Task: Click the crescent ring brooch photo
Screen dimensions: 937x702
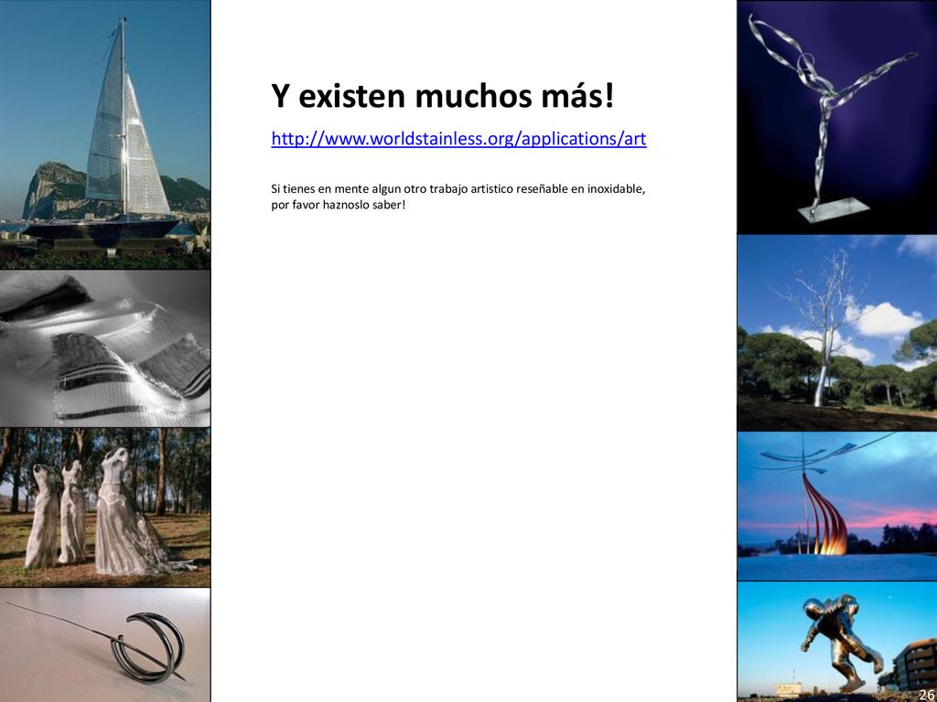Action: click(x=105, y=645)
